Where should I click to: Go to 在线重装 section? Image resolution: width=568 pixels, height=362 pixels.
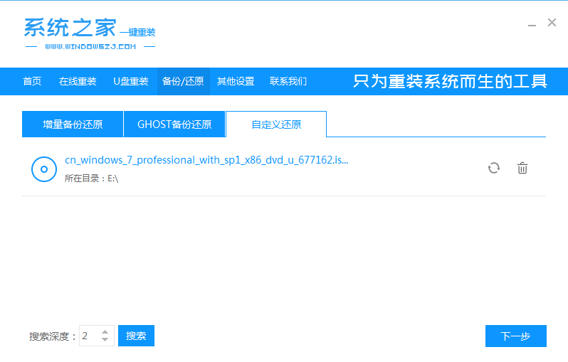pyautogui.click(x=78, y=81)
